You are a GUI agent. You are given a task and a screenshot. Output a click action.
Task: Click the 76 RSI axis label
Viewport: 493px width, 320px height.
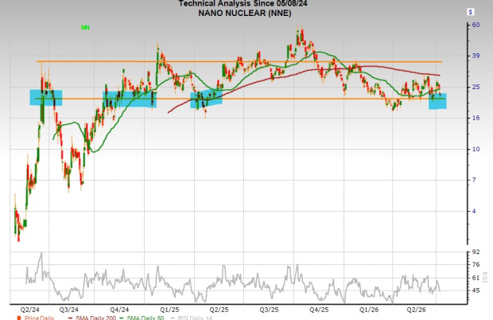(x=476, y=264)
